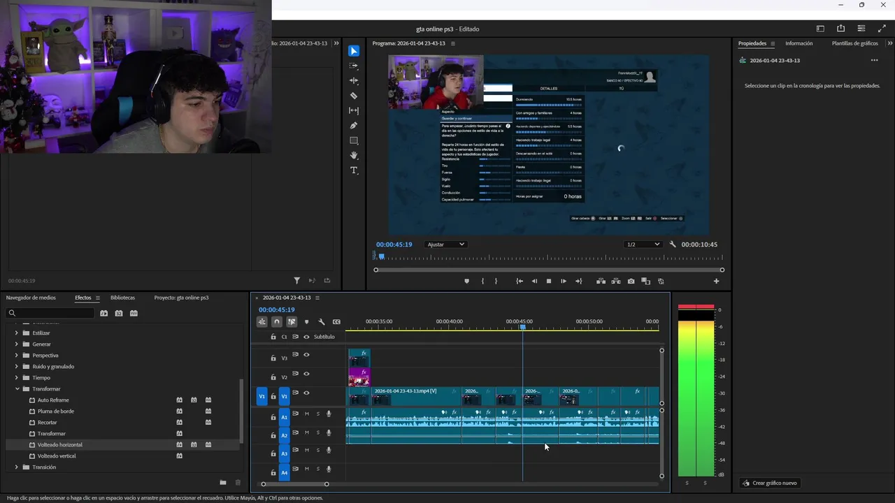This screenshot has height=503, width=895.
Task: Open Plantillas de gráficos tab
Action: pos(854,43)
